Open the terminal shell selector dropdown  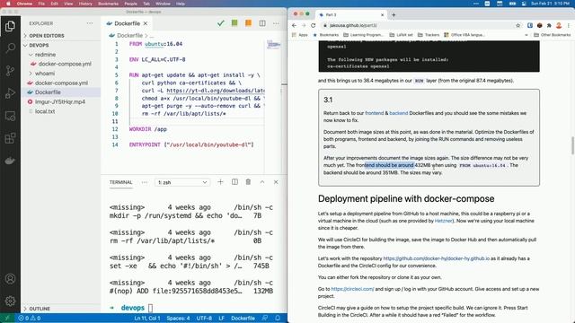pos(182,182)
